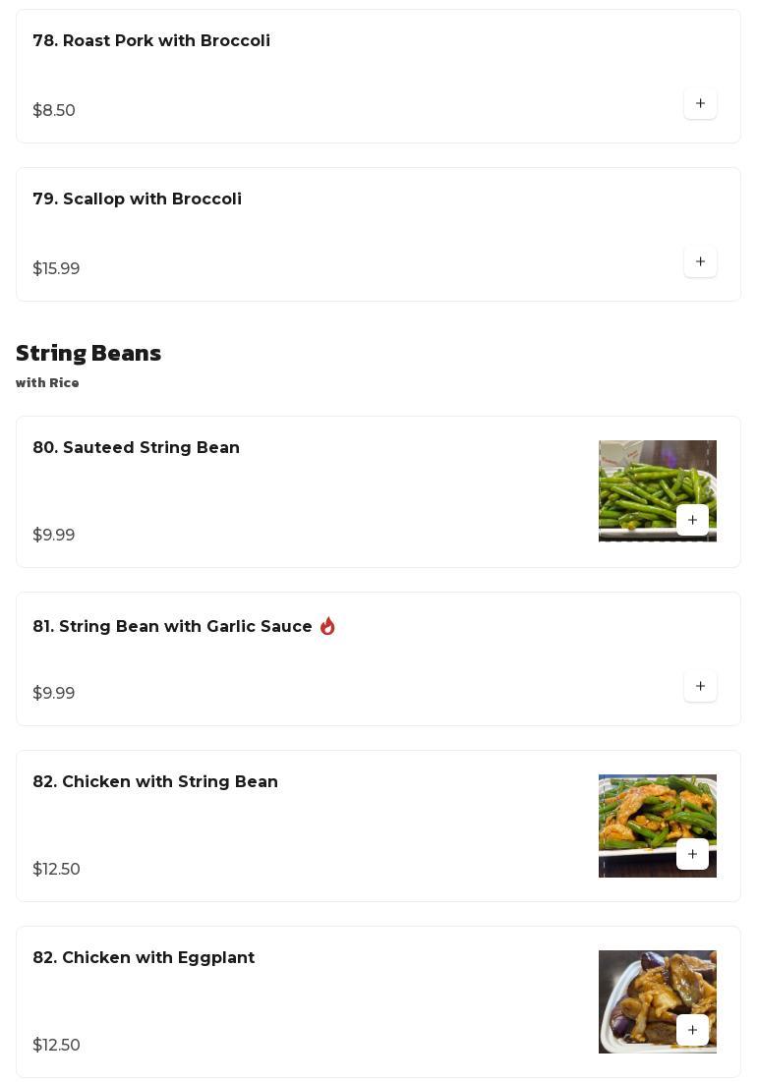Image resolution: width=757 pixels, height=1082 pixels.
Task: Open Chicken with Eggplant thumbnail
Action: click(639, 988)
